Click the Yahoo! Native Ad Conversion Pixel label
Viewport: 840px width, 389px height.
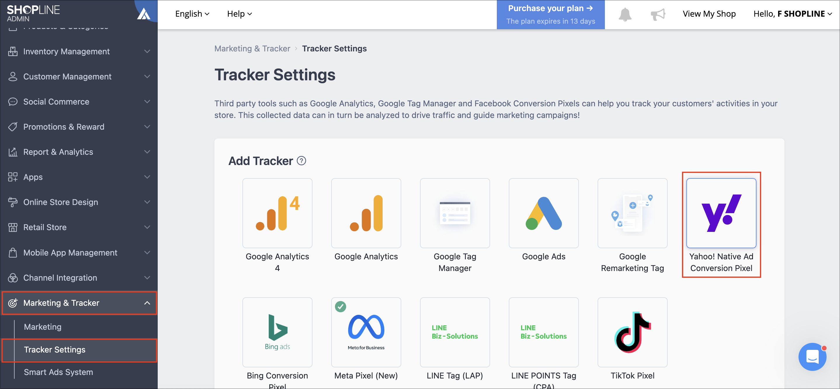721,262
